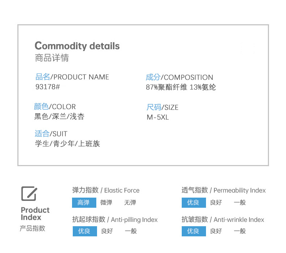Click the 成分/COMPOSITION label
The width and height of the screenshot is (286, 253).
[179, 77]
